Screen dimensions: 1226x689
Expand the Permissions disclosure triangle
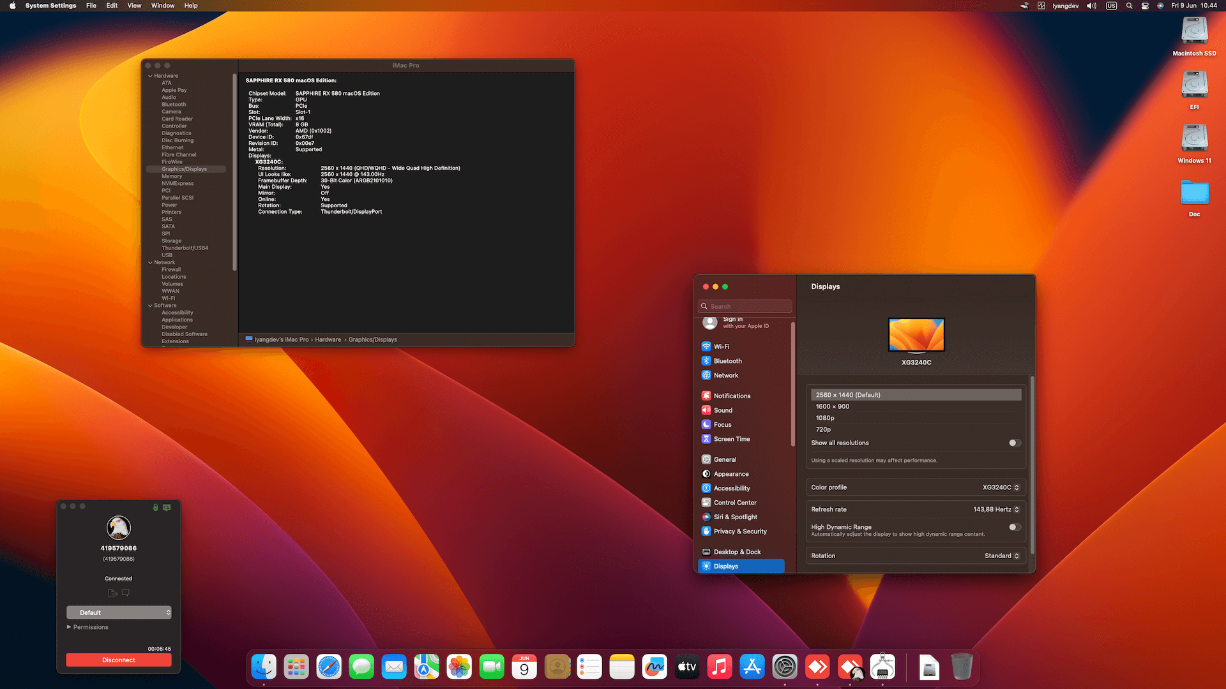coord(69,627)
